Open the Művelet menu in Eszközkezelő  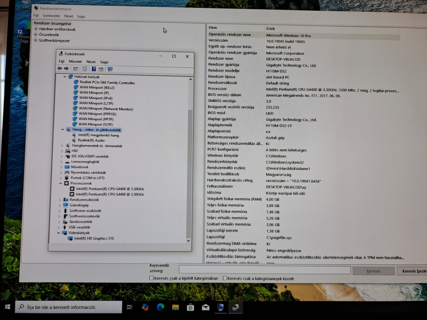point(75,61)
